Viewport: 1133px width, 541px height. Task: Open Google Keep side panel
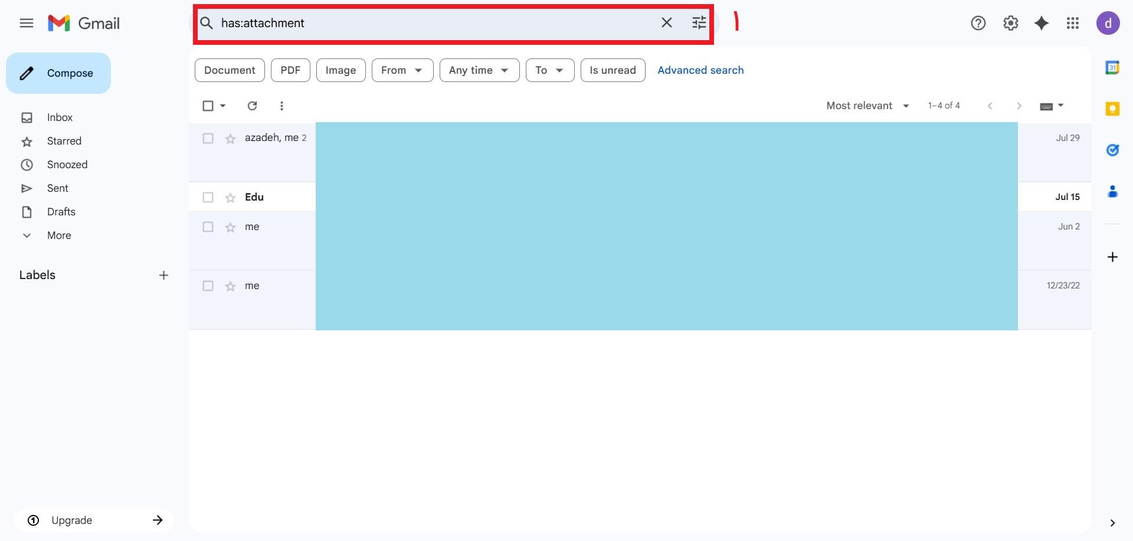point(1112,109)
